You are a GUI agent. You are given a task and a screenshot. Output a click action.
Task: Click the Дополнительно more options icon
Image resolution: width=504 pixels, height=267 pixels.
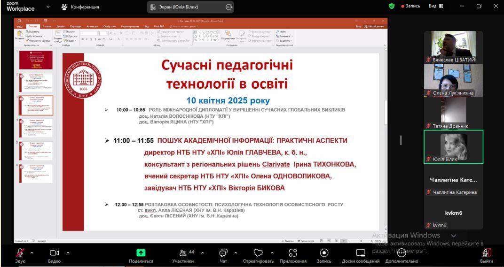click(401, 252)
